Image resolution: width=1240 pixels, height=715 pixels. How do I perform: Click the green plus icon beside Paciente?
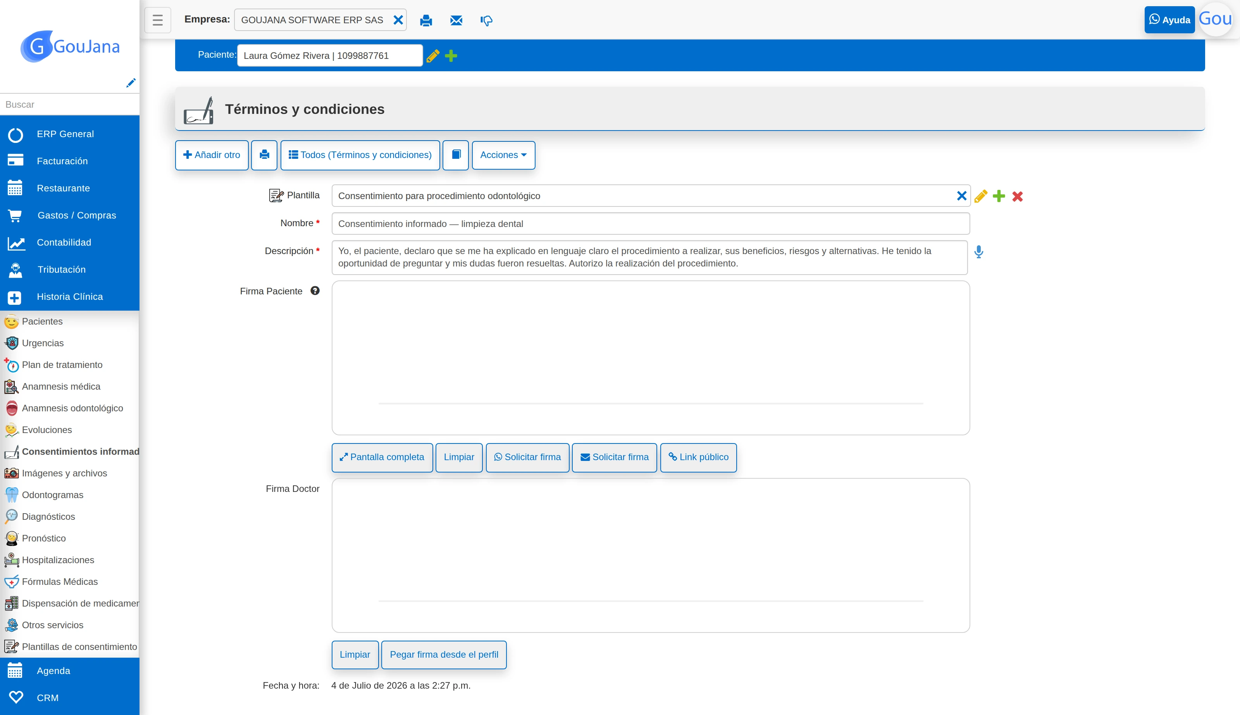pyautogui.click(x=451, y=56)
